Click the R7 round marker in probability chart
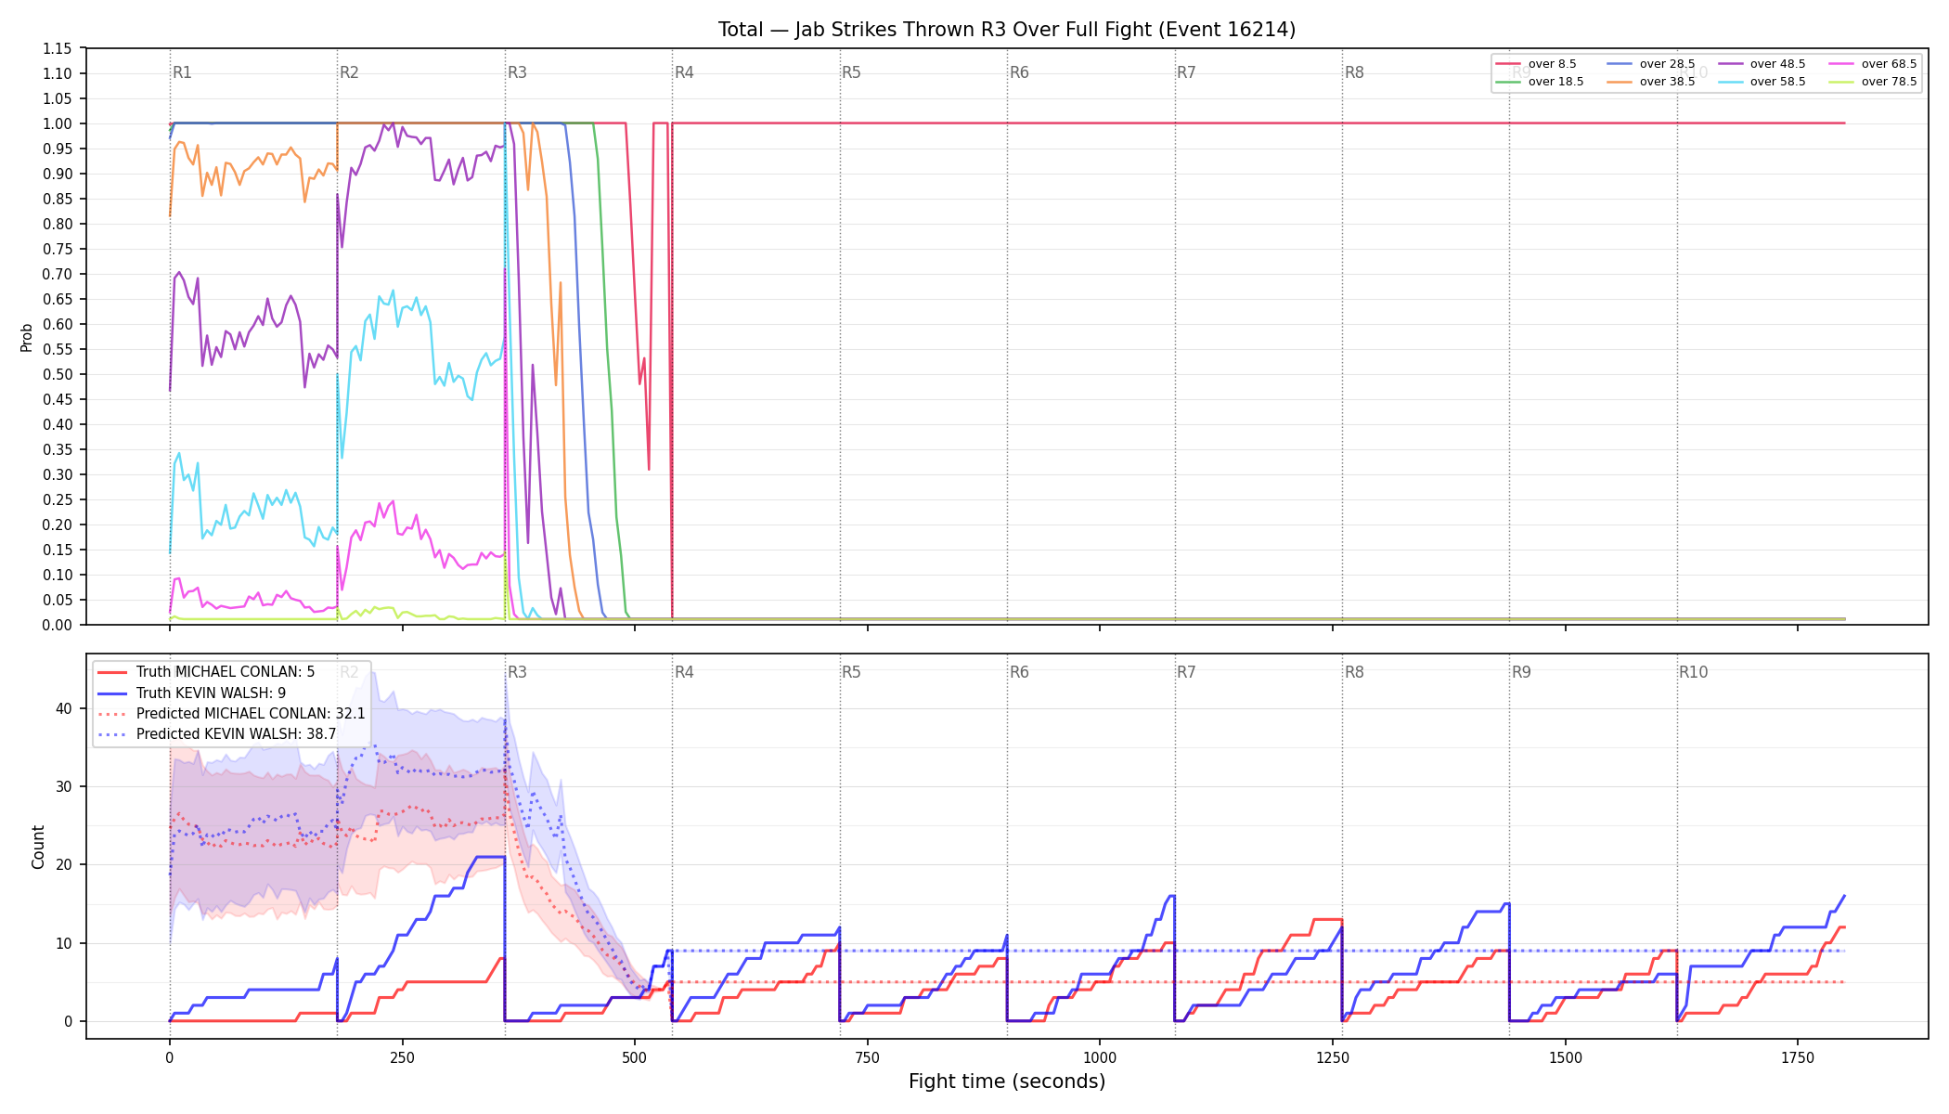This screenshot has height=1114, width=1949. 1186,72
